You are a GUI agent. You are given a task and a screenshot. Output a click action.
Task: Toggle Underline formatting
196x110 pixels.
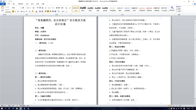click(18, 11)
